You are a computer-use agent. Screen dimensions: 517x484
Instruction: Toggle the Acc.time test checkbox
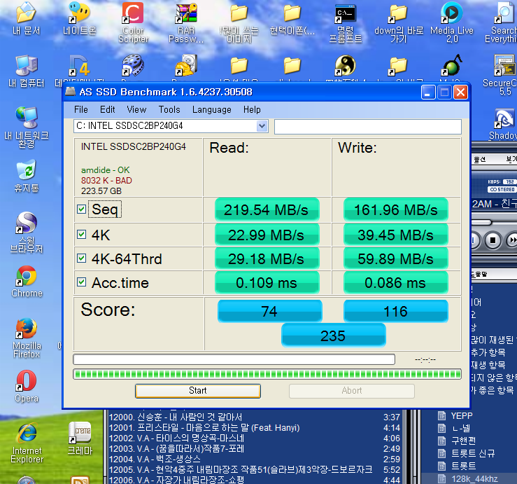pyautogui.click(x=81, y=282)
